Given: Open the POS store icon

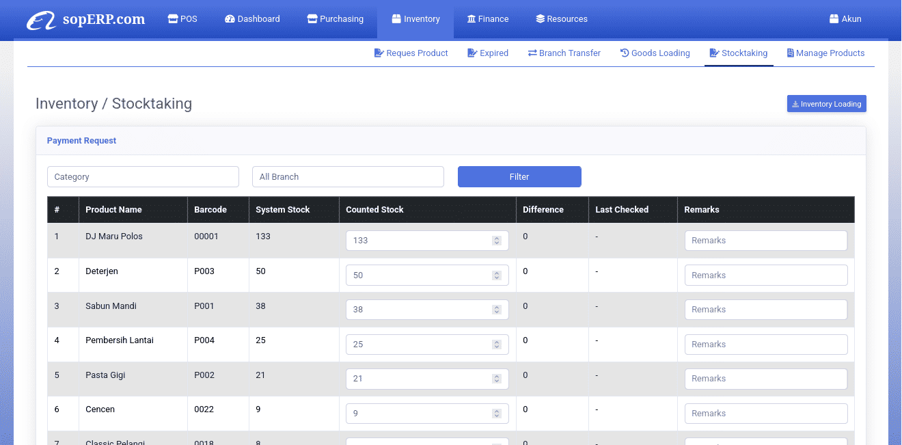Looking at the screenshot, I should pos(173,19).
